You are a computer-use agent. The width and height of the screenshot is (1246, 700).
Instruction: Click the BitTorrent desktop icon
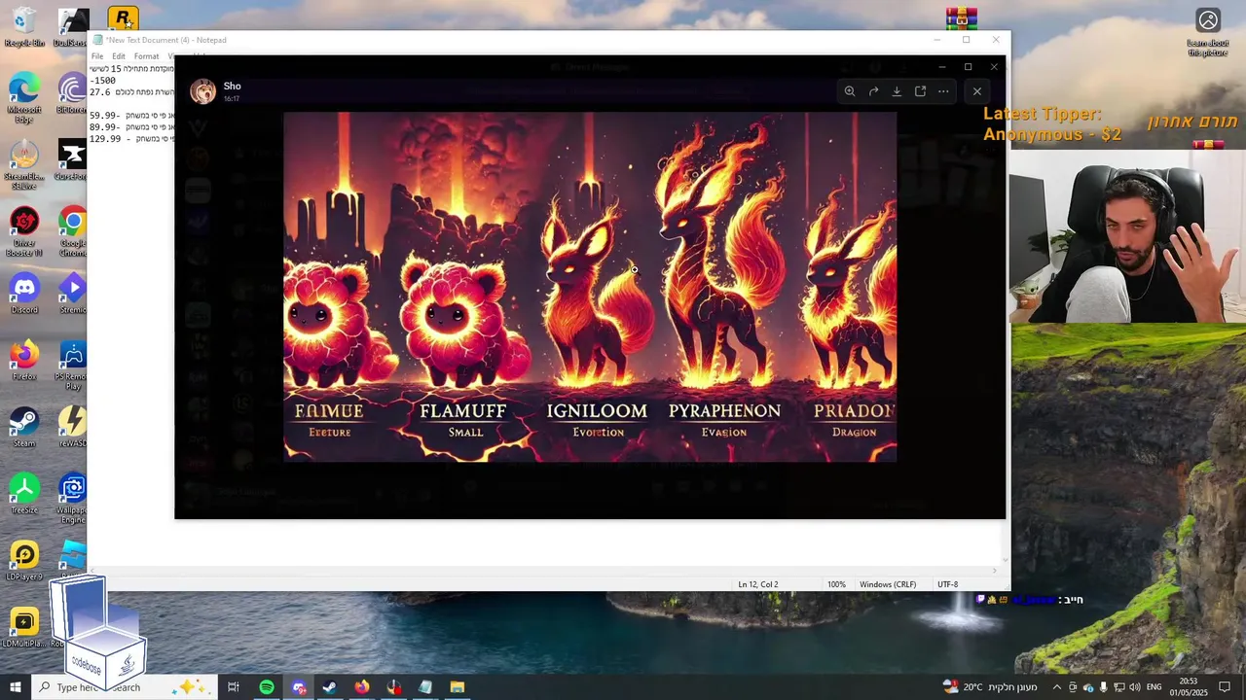72,94
